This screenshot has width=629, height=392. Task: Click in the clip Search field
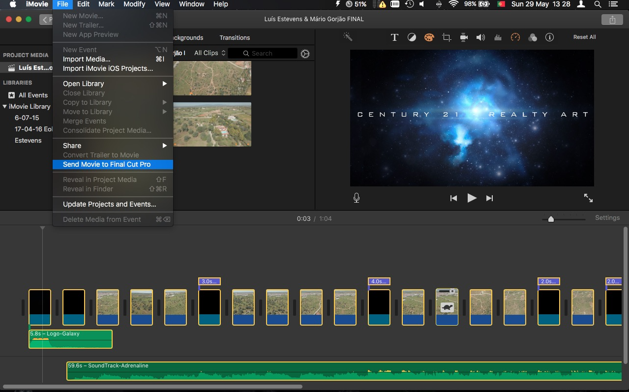263,53
